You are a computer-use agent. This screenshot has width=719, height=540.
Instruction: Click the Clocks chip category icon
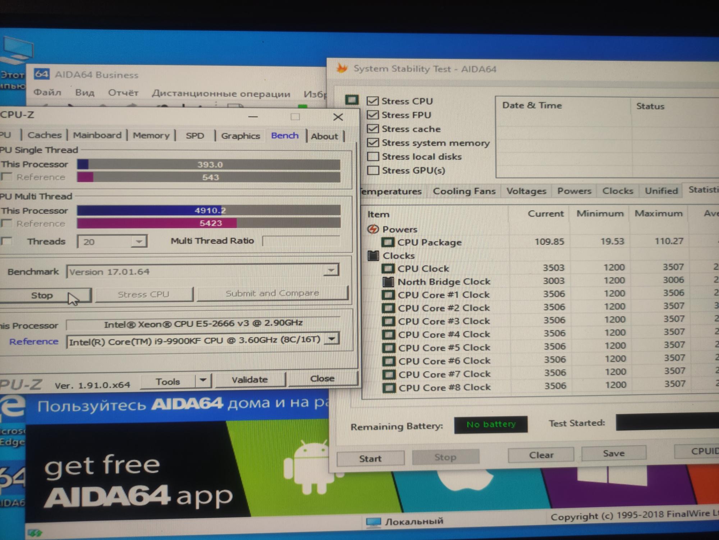(x=373, y=256)
